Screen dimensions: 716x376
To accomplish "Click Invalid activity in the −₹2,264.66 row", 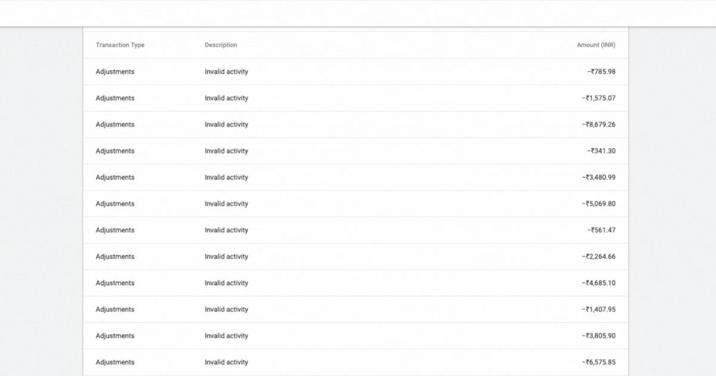I will coord(226,257).
